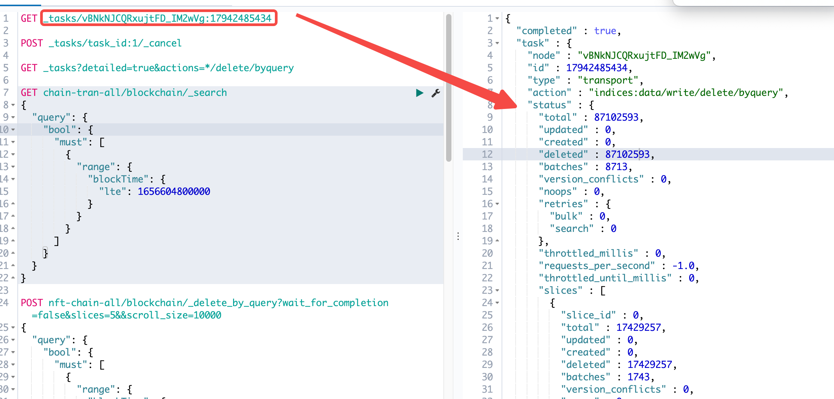Collapse the "bool" fold arrow on line 10

[x=13, y=130]
